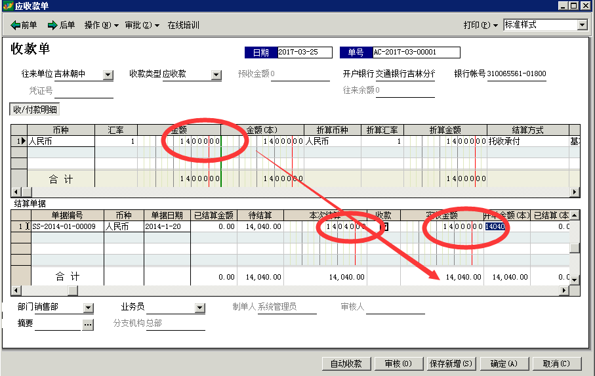Click the 单号 field AC-2017-03-00001
Viewport: 595px width, 376px height.
coord(416,52)
